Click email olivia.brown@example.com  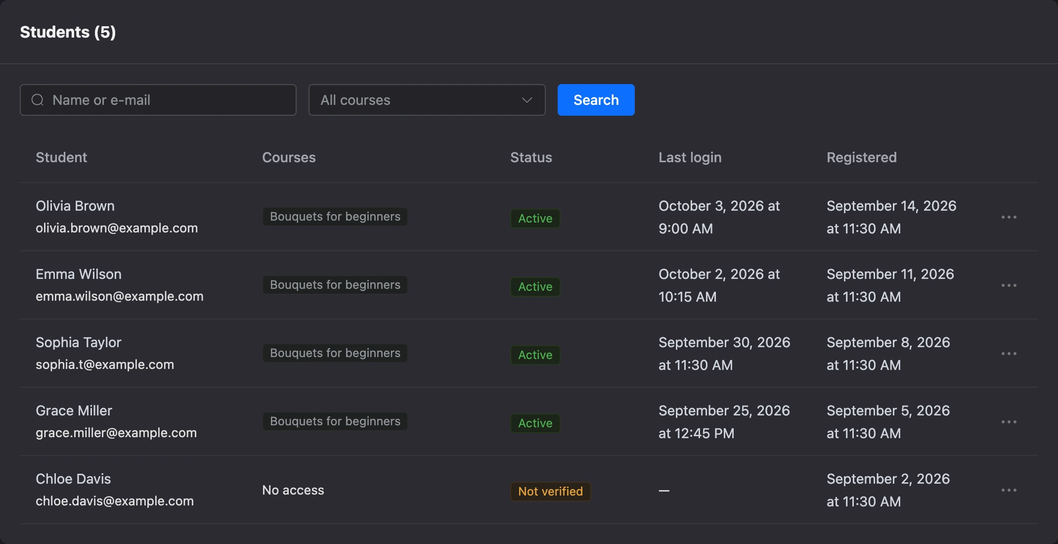click(x=117, y=228)
